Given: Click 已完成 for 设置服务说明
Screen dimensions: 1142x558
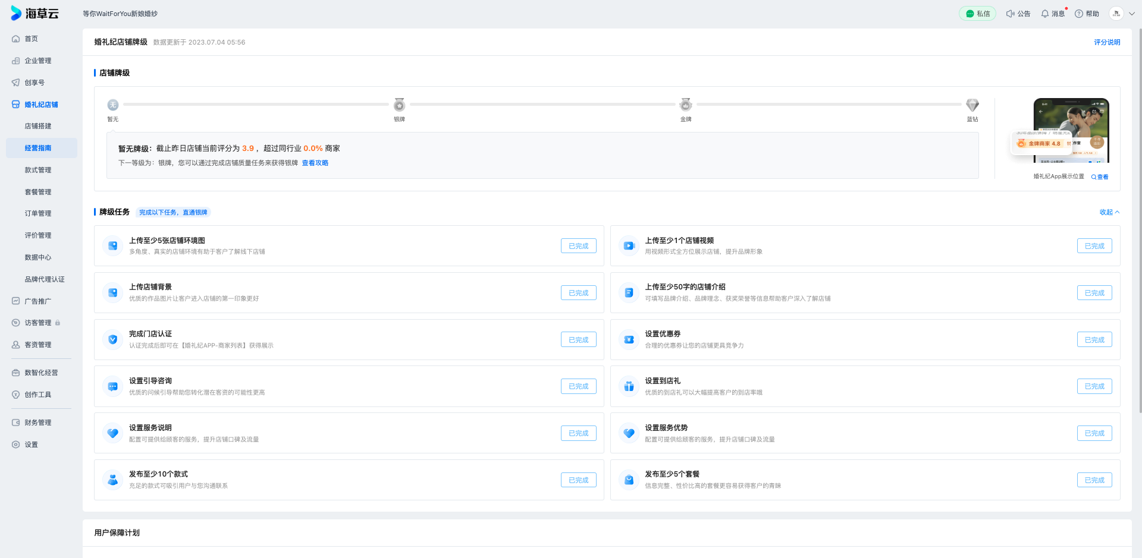Looking at the screenshot, I should pyautogui.click(x=578, y=433).
